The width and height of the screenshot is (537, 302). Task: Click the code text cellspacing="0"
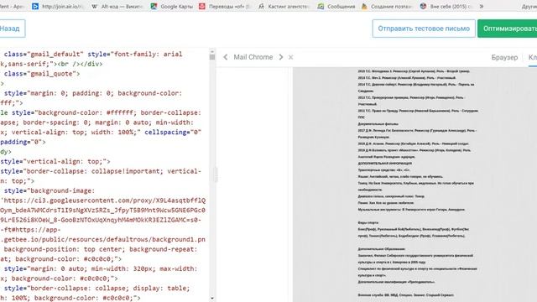[173, 132]
